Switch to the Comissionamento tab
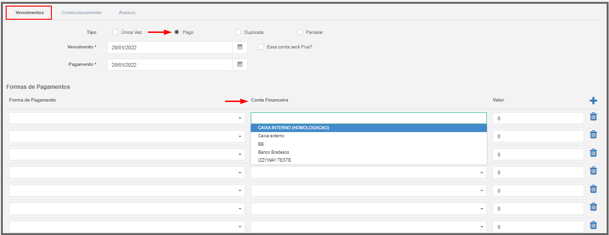The width and height of the screenshot is (609, 235). [81, 13]
